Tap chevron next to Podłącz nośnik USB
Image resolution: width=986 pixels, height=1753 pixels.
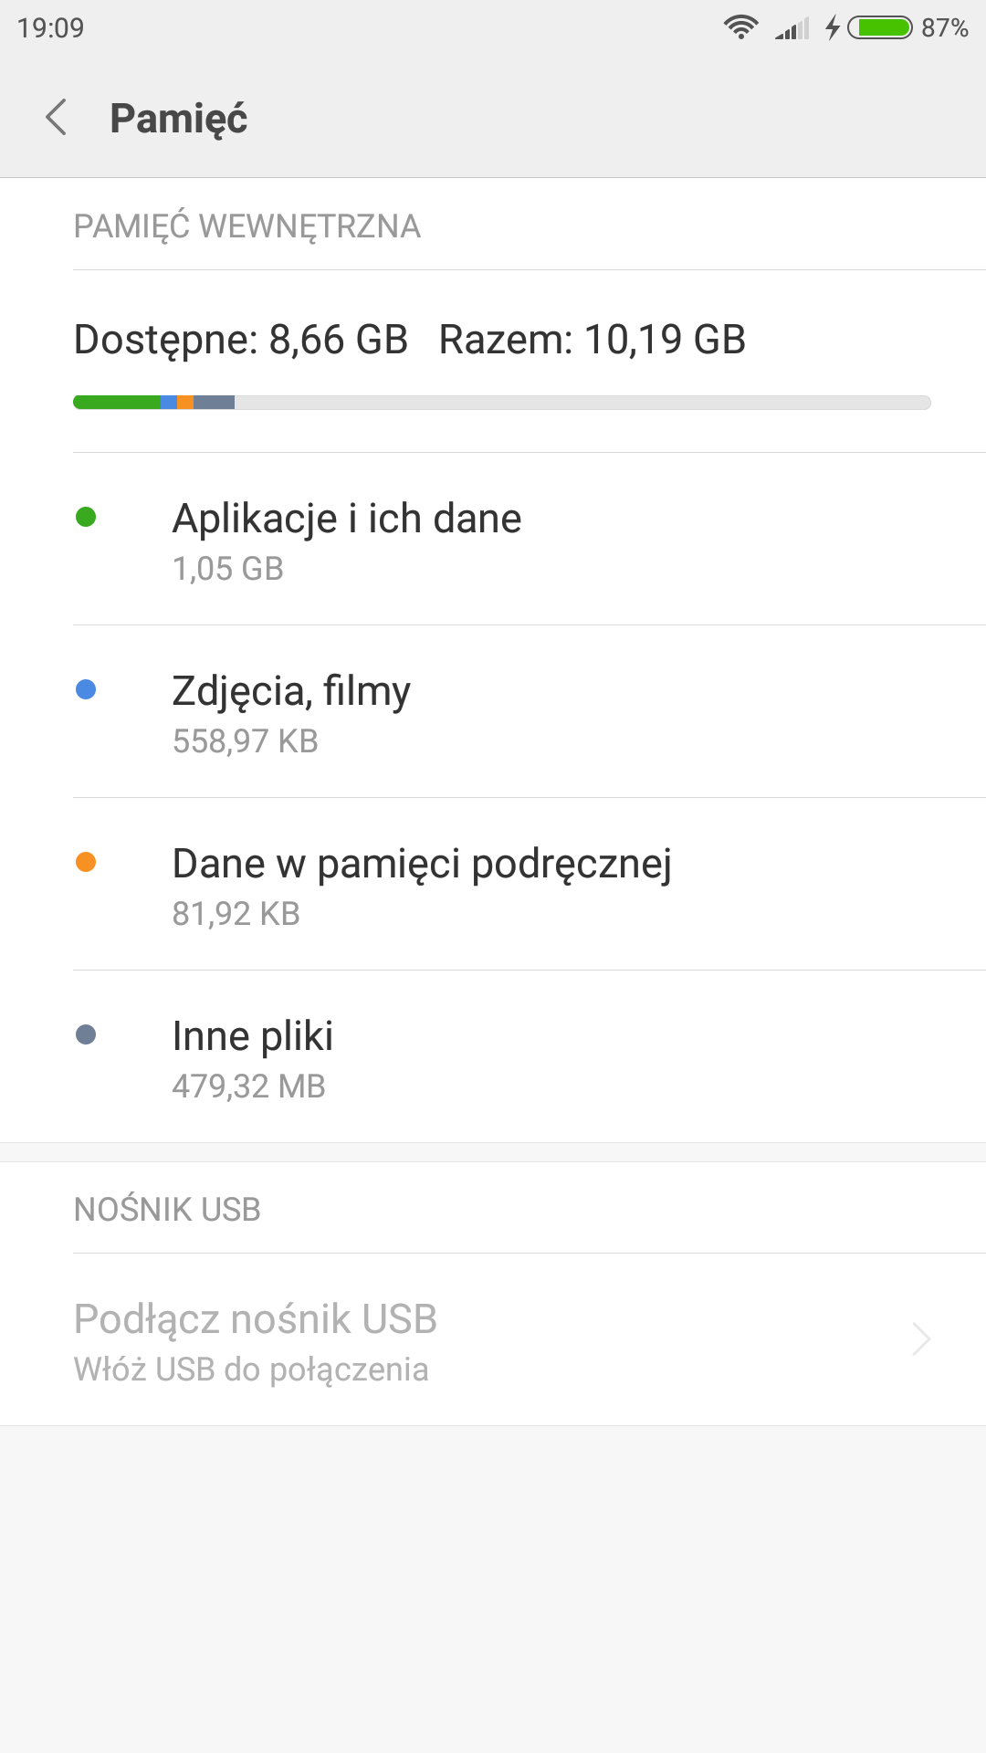coord(921,1339)
